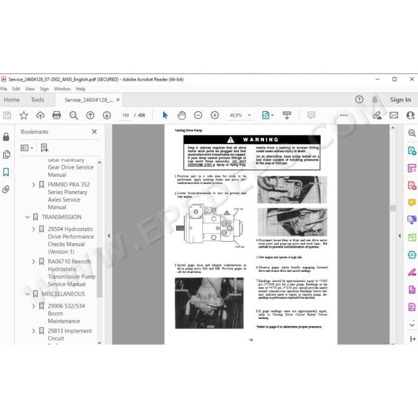Open the Help question mark icon
Image resolution: width=418 pixels, height=418 pixels.
359,100
